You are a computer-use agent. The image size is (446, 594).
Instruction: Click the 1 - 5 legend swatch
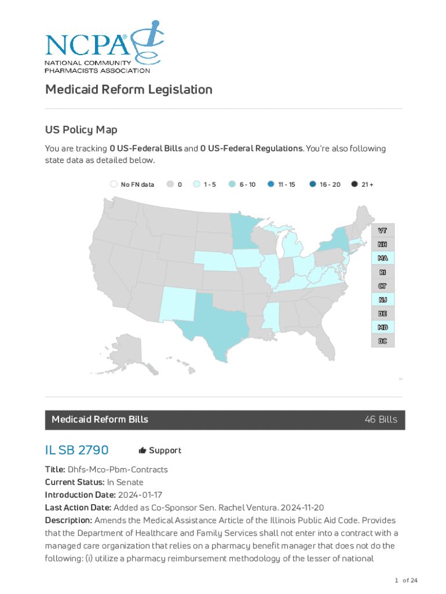click(x=197, y=184)
